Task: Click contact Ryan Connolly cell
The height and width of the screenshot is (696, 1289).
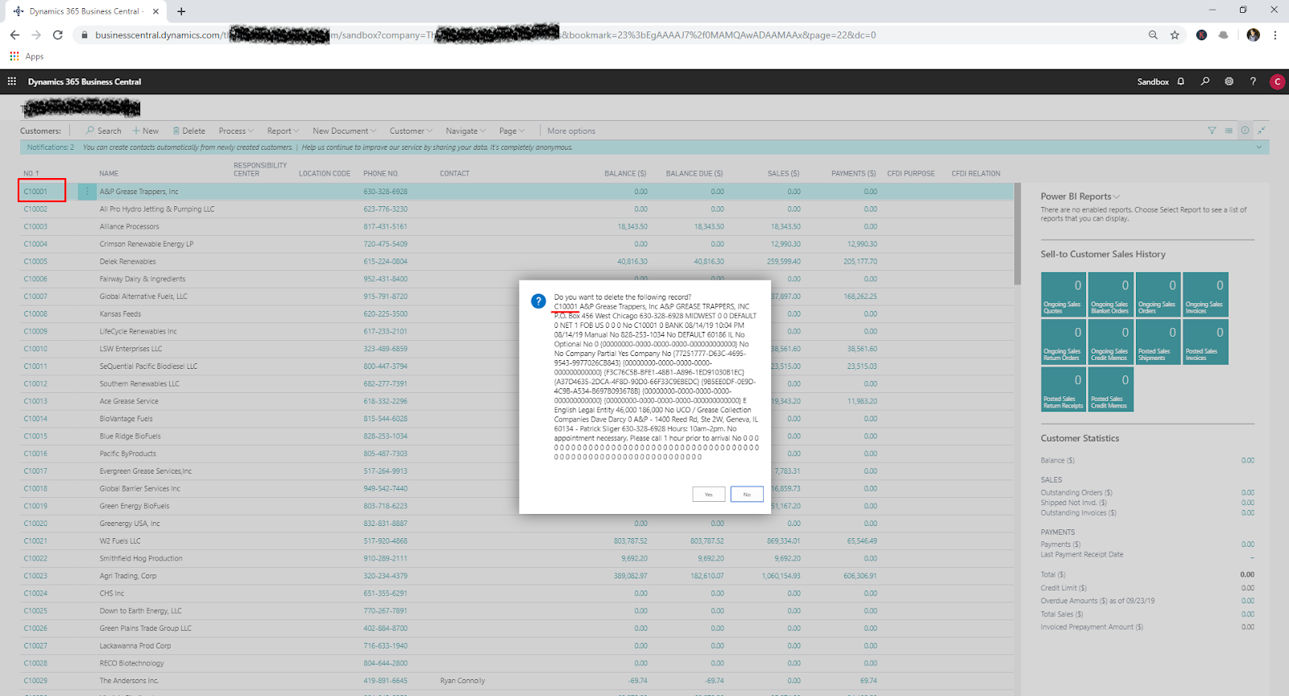Action: (x=462, y=681)
